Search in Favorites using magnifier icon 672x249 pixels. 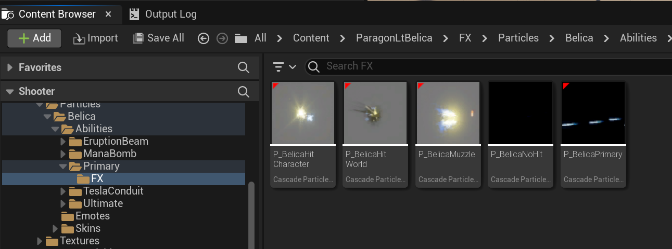click(x=243, y=67)
